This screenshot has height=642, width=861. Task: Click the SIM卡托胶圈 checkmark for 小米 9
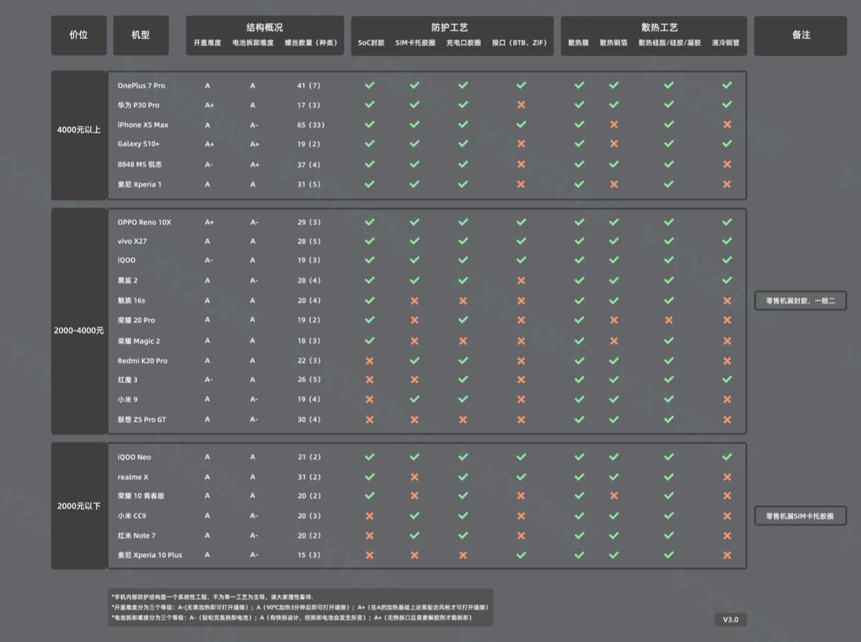pos(415,399)
